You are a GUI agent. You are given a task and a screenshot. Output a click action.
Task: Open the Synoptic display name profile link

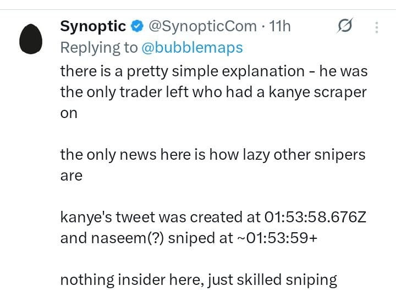[x=93, y=26]
